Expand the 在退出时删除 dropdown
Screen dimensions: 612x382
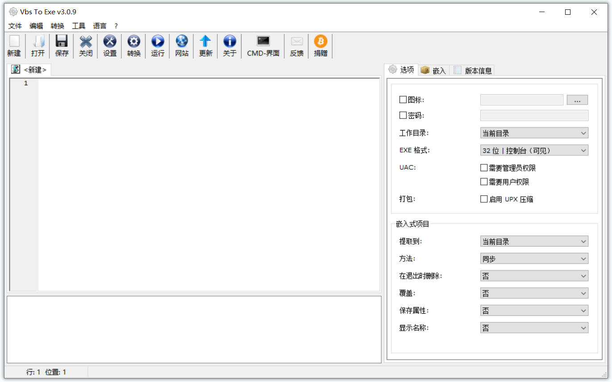click(534, 276)
